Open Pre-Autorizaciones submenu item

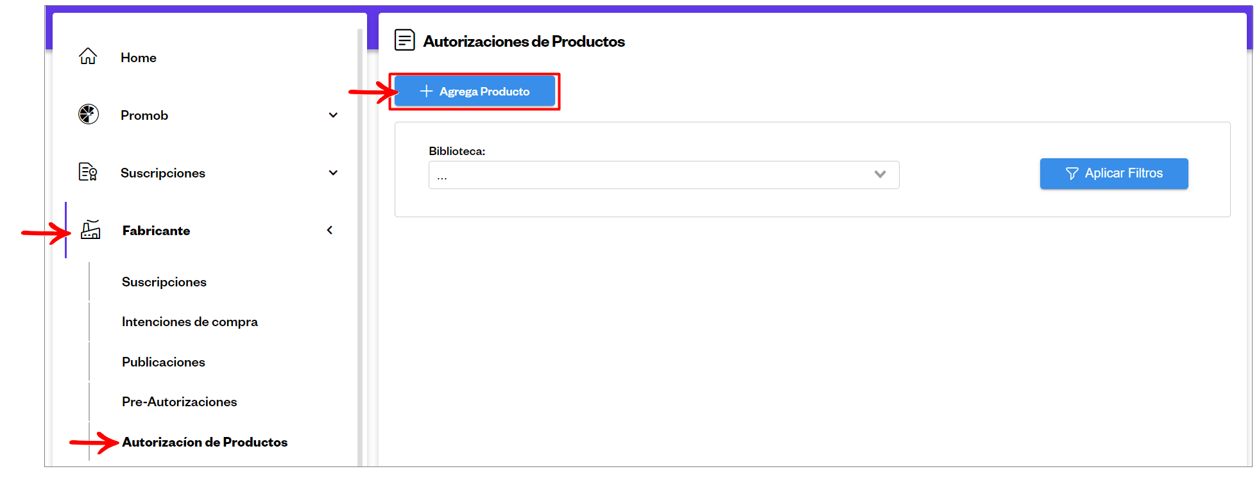[180, 402]
